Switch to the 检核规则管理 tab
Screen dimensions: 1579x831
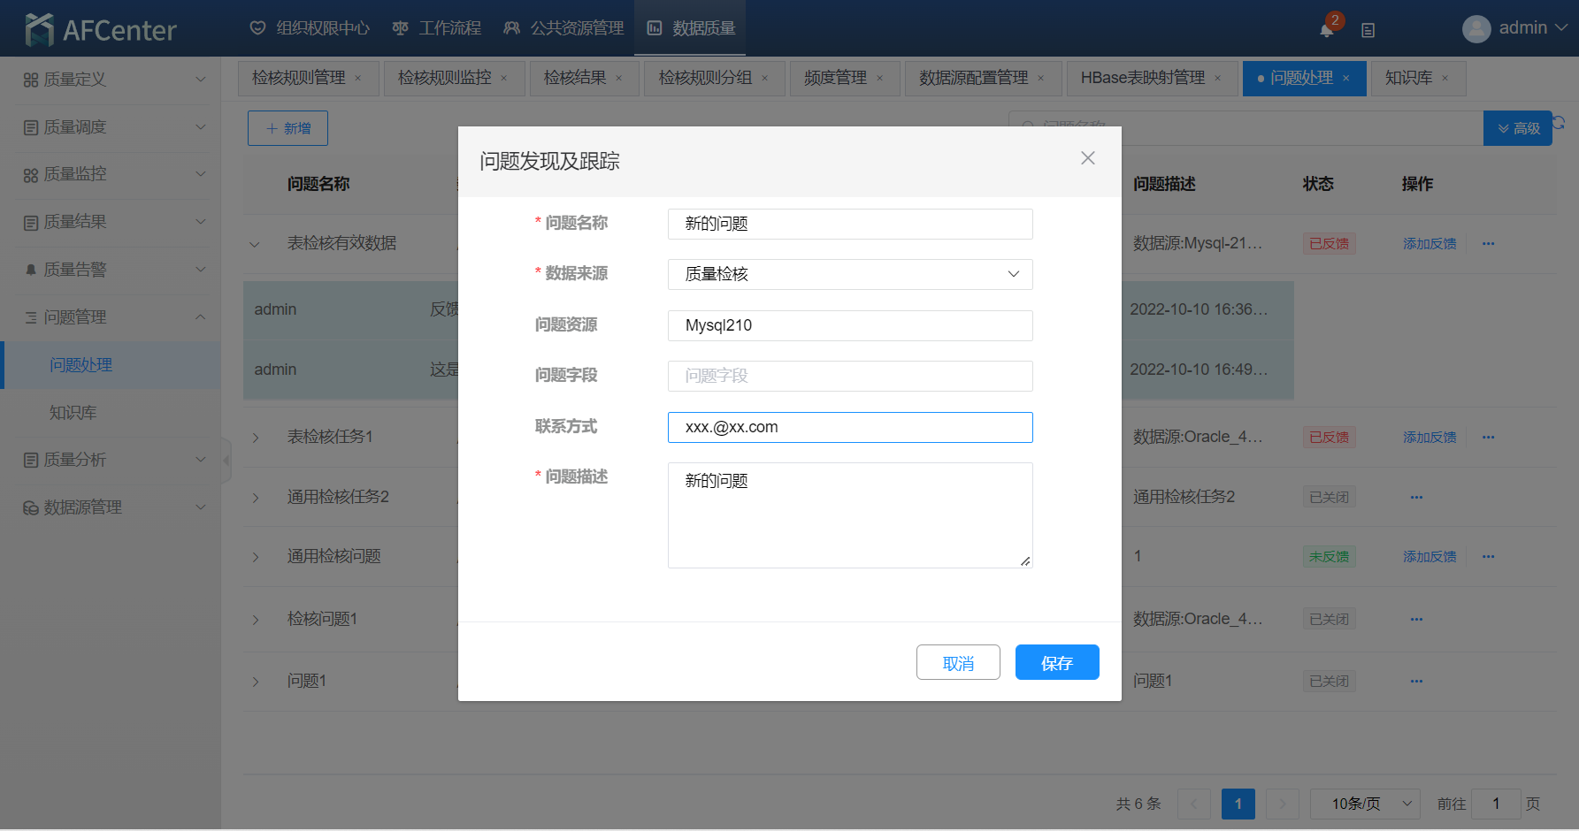click(x=299, y=78)
